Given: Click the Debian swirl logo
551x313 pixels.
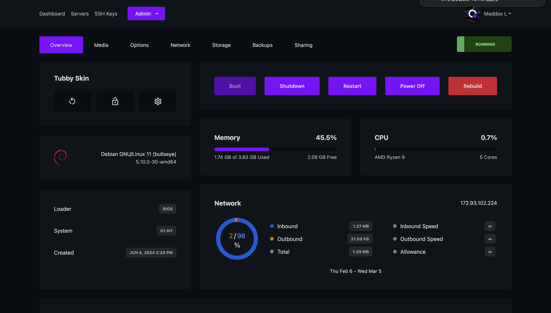Looking at the screenshot, I should click(61, 158).
